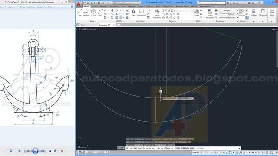278x156 pixels.
Task: Click the Group icon in Groups panel
Action: point(242,13)
